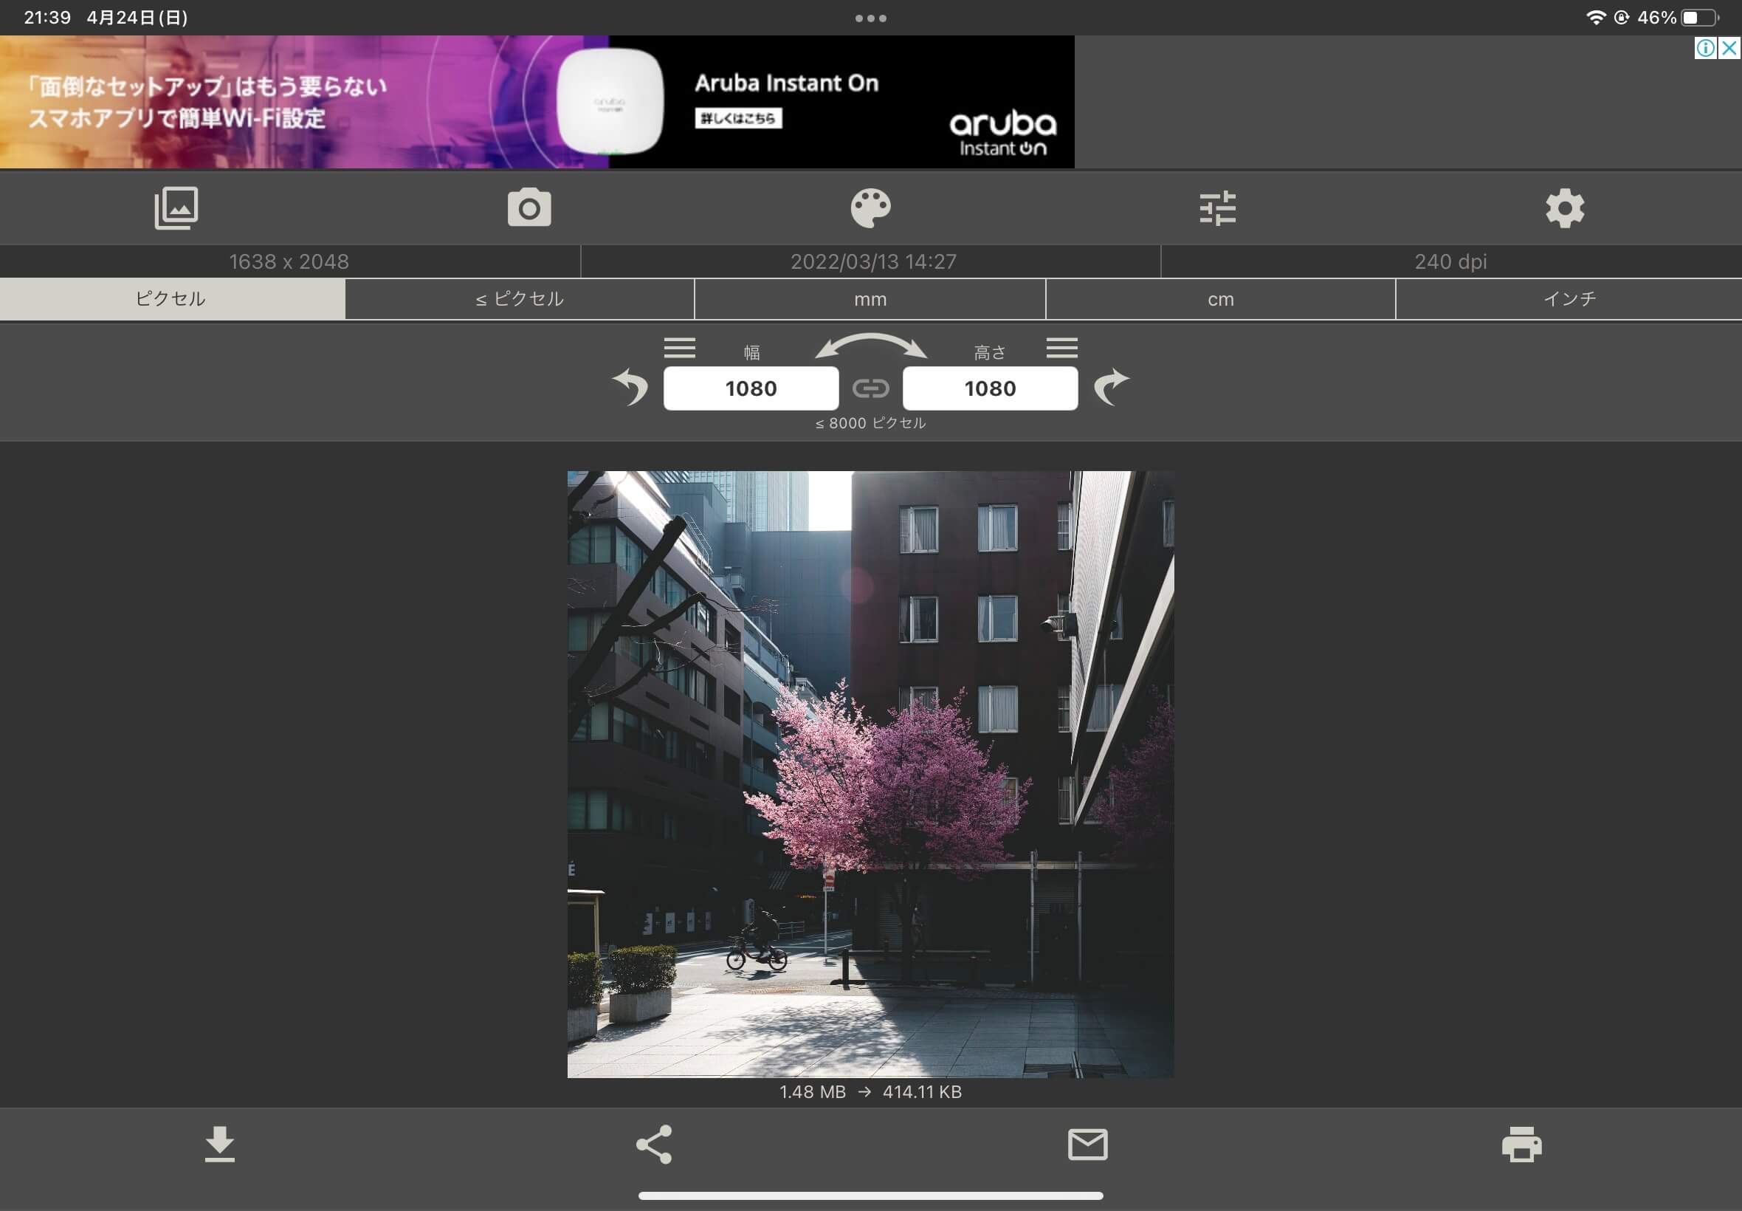Open height presets list menu
The width and height of the screenshot is (1742, 1211).
(1061, 348)
